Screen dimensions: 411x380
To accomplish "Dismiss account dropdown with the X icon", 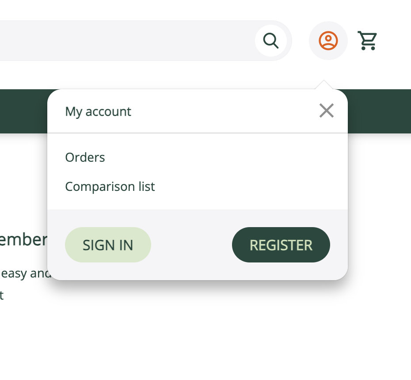I will pyautogui.click(x=327, y=110).
